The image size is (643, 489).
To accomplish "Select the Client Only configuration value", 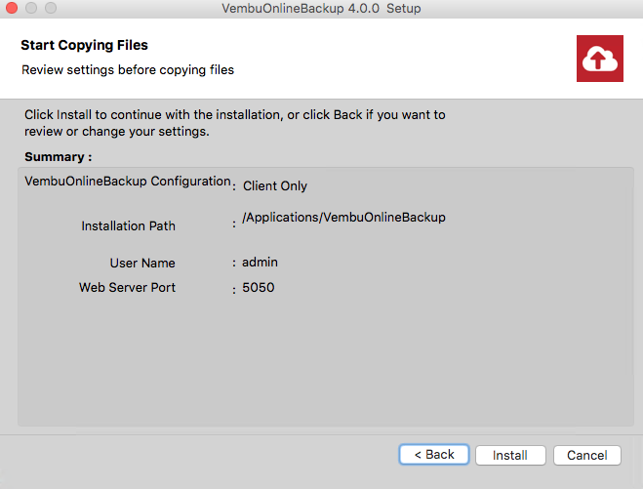I will point(275,185).
